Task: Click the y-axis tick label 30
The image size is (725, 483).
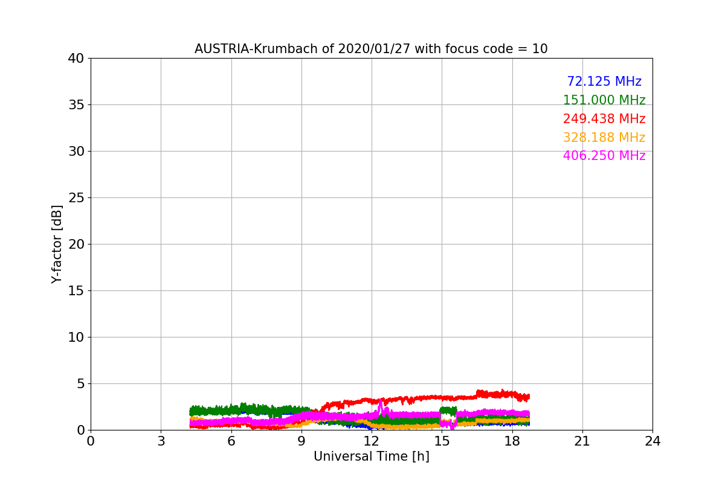Action: (76, 152)
